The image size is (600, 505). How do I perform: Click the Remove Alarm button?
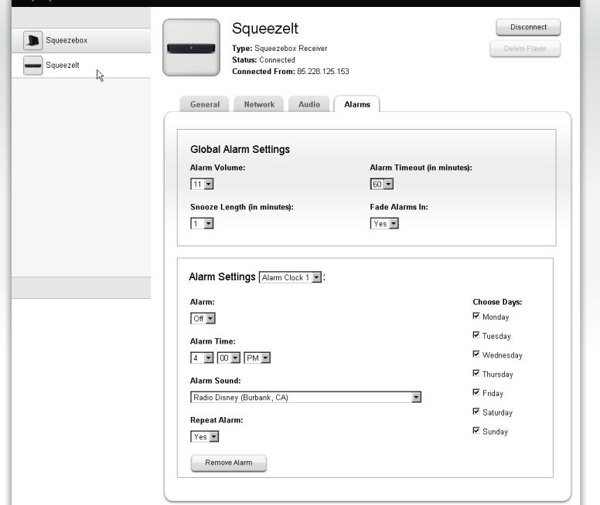pos(228,463)
